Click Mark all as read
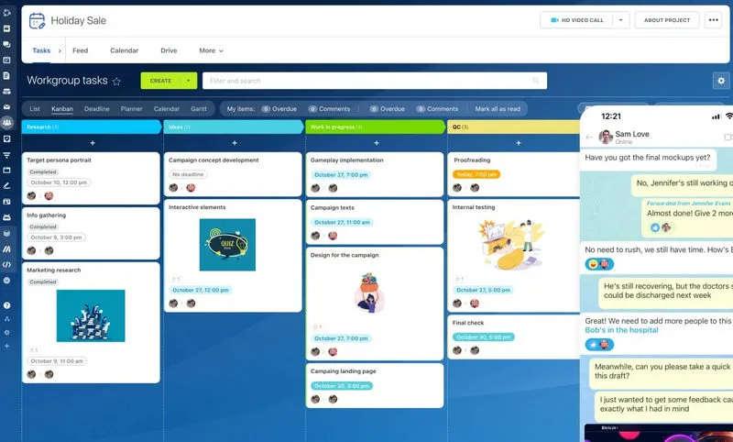Image resolution: width=733 pixels, height=442 pixels. (498, 109)
